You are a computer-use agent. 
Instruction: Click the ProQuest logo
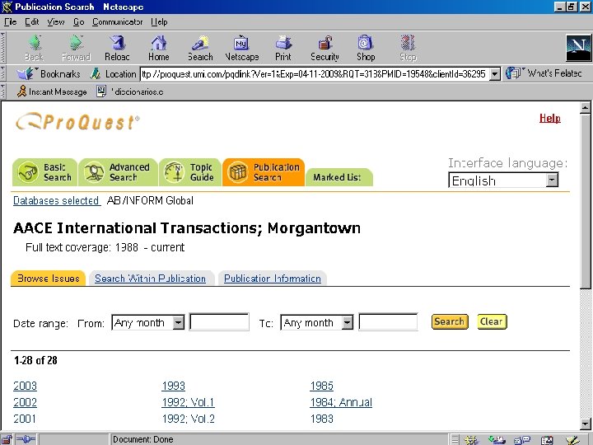[x=77, y=122]
